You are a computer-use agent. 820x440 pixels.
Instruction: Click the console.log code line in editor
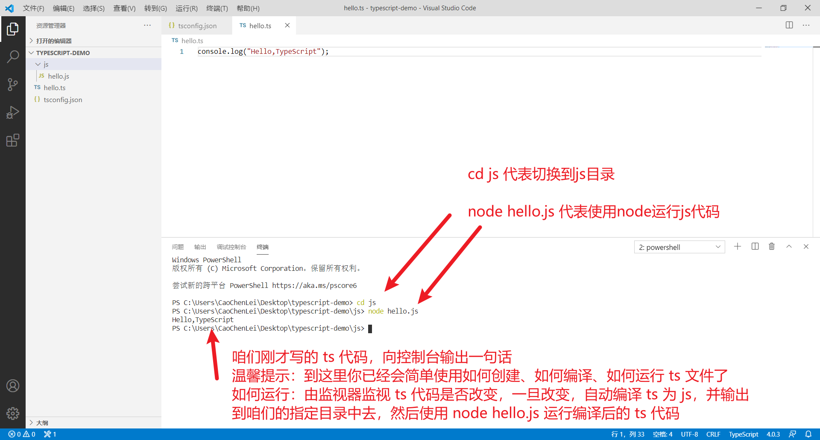(263, 51)
